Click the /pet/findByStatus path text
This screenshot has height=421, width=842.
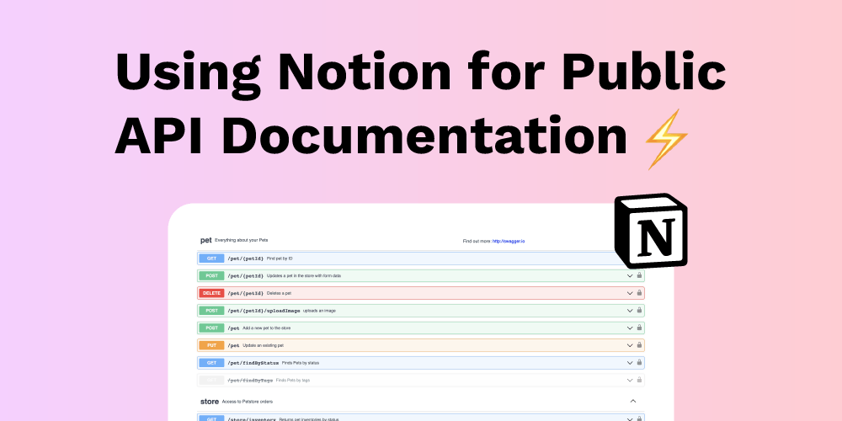coord(253,362)
